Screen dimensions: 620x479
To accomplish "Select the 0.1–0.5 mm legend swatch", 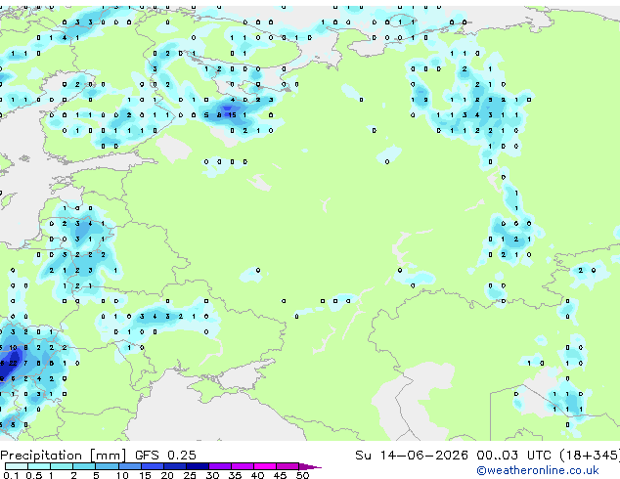I will point(17,466).
